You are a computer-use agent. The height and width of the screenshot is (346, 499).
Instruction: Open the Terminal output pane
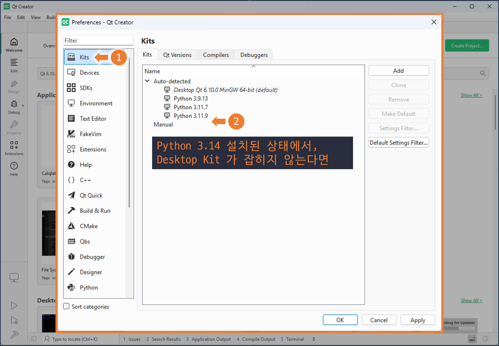coord(292,339)
